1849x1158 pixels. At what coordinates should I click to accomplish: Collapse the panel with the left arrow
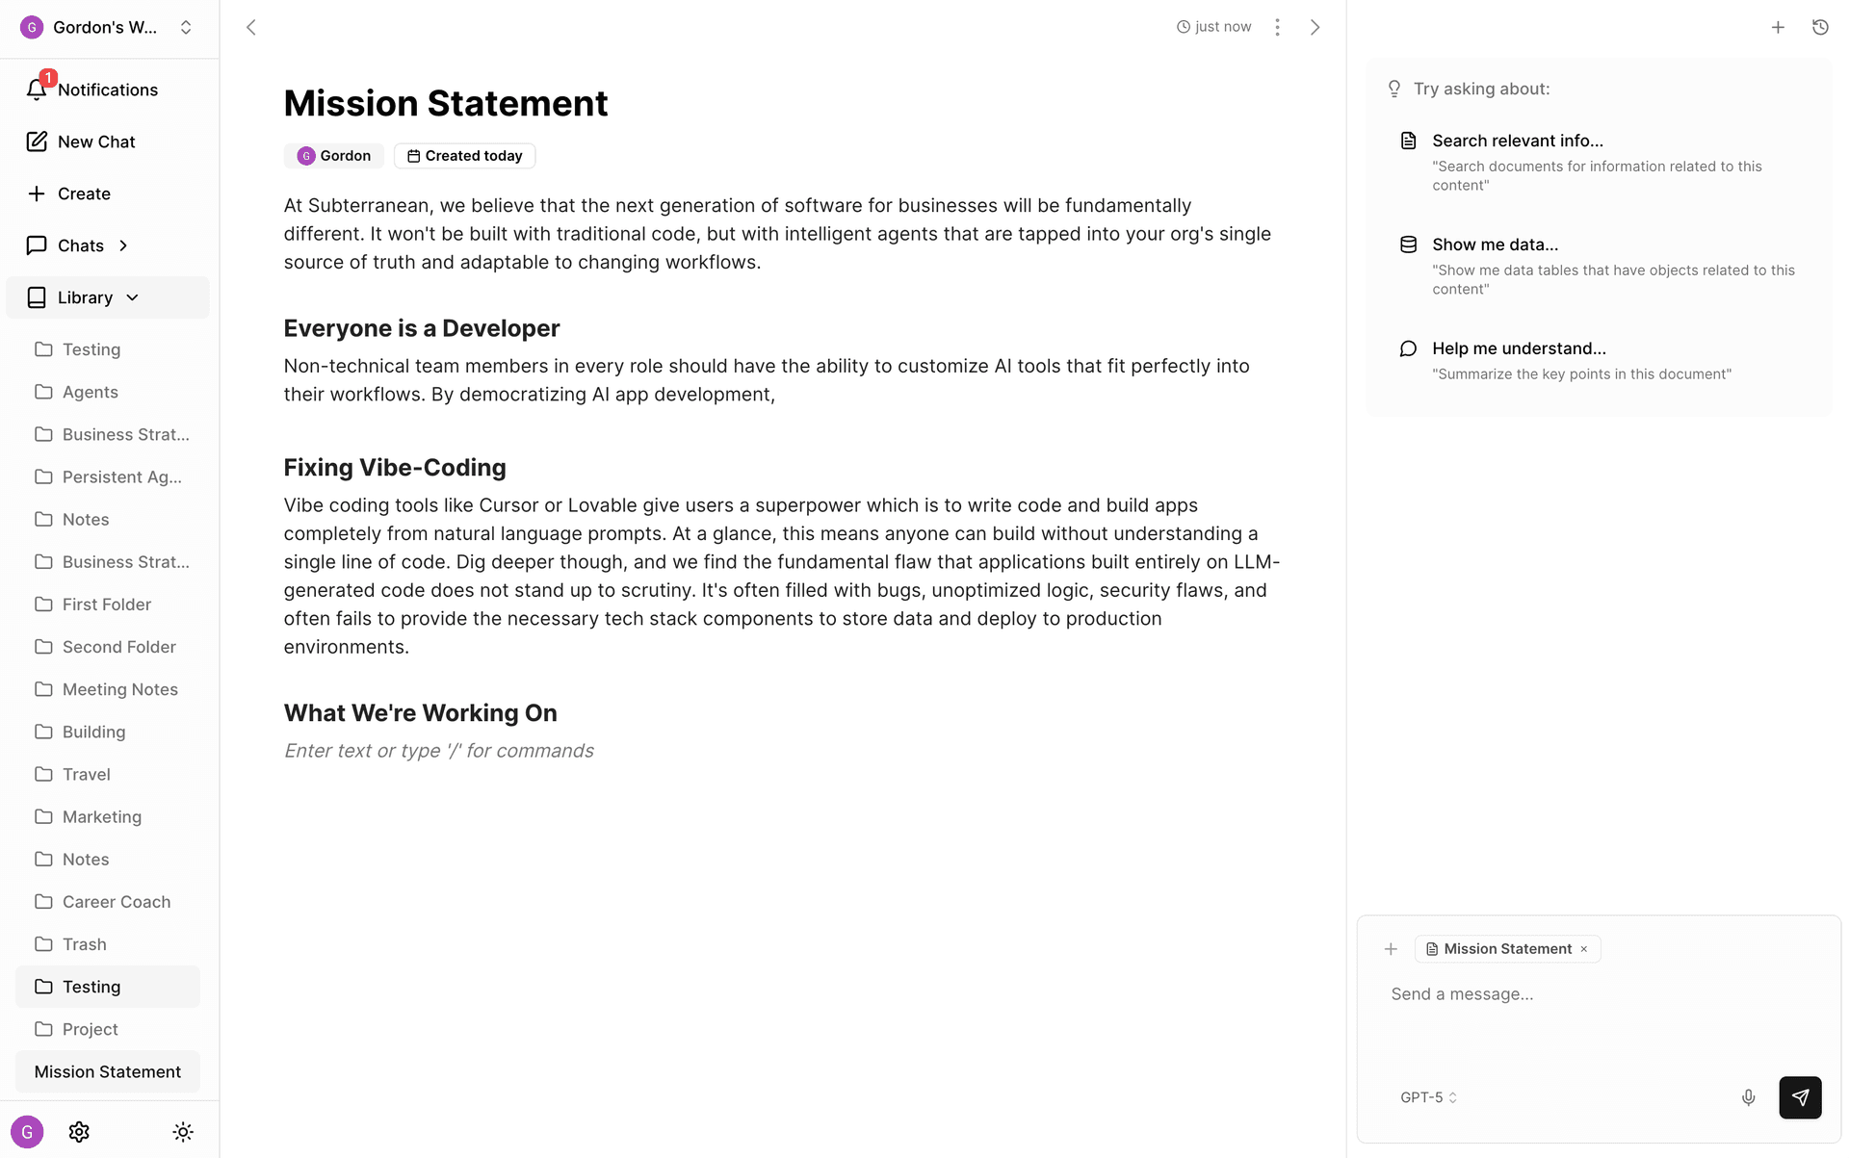tap(250, 27)
